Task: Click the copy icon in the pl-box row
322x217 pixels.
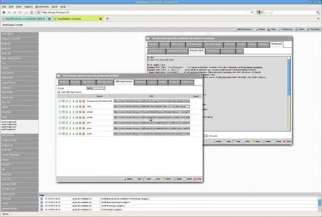Action: 60,117
